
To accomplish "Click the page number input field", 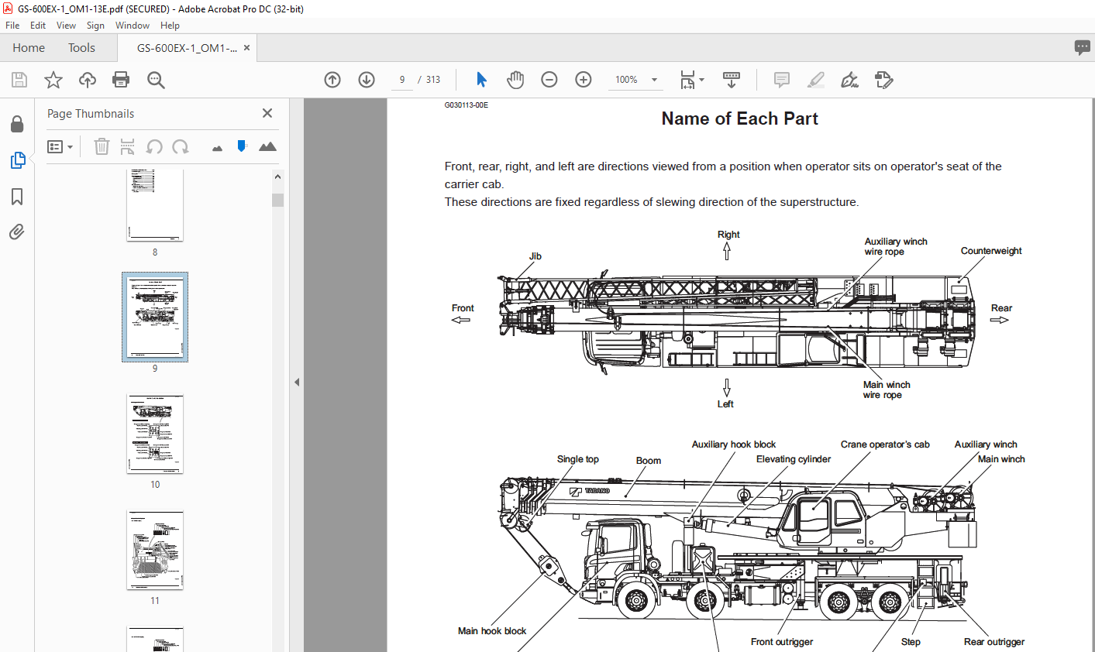I will 402,80.
